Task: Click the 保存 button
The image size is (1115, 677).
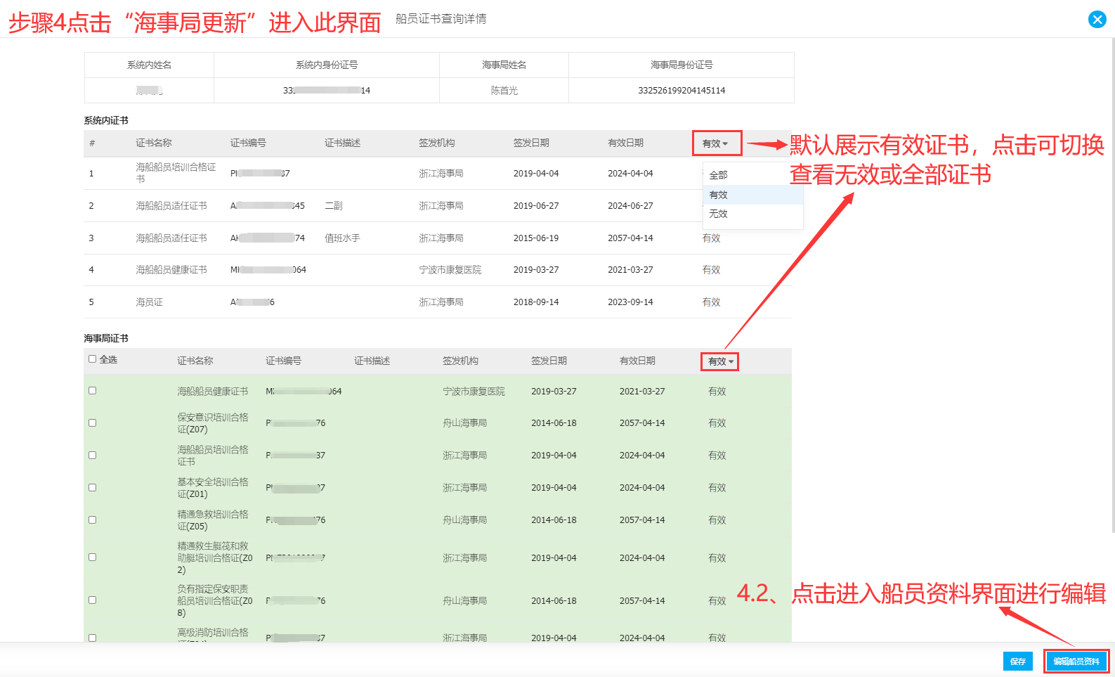Action: 1017,662
